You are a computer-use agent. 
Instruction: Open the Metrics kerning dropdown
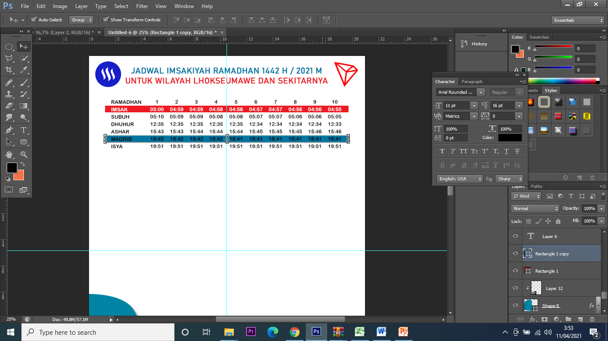pos(474,116)
